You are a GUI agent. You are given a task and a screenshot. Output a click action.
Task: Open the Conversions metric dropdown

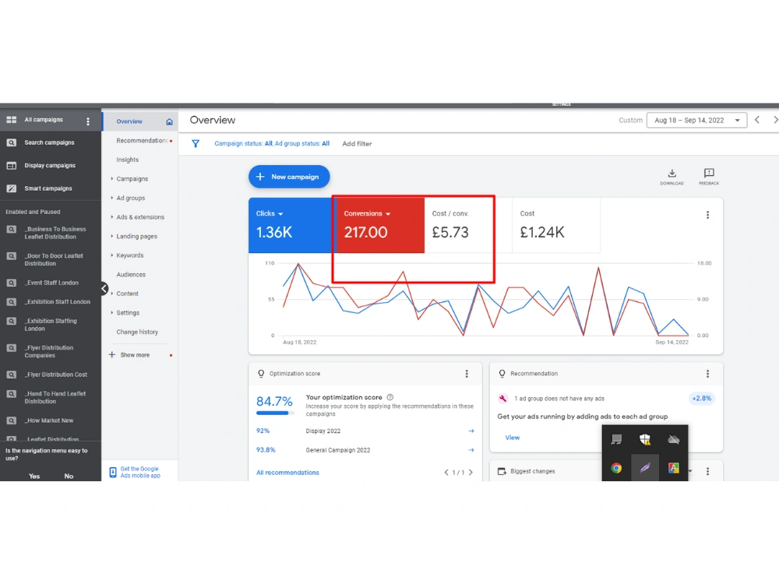tap(388, 214)
